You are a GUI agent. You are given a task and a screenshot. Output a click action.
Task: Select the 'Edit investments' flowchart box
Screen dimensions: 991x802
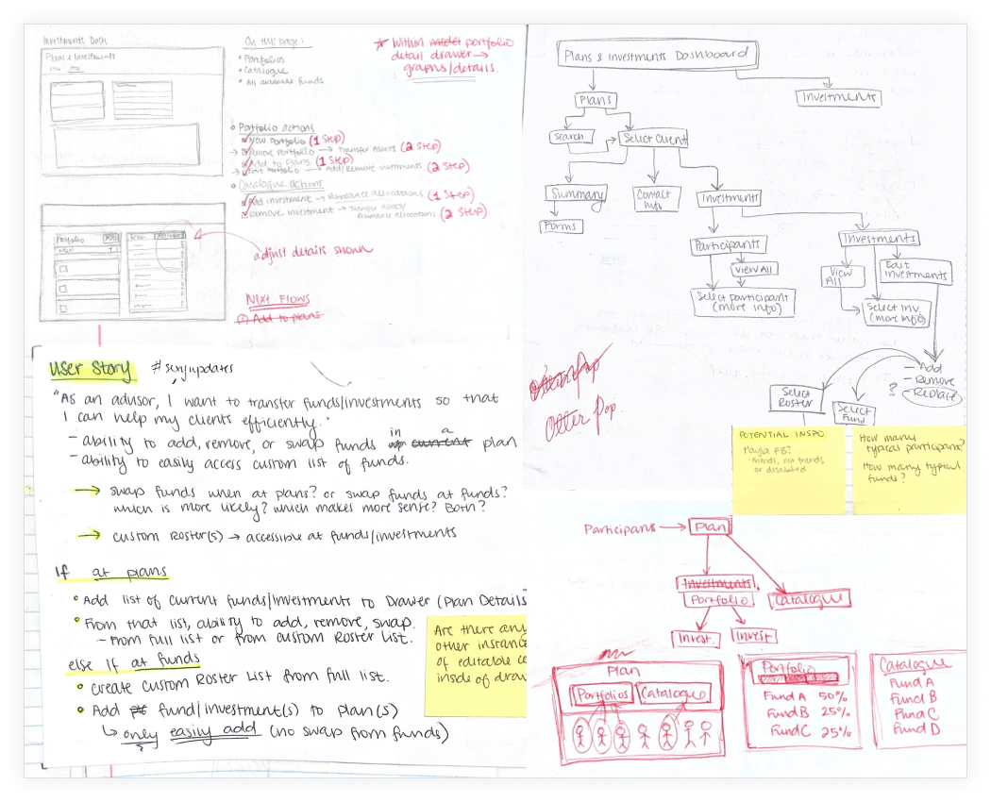point(915,271)
